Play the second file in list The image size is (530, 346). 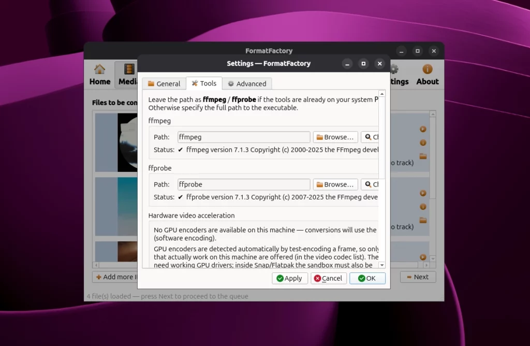point(423,193)
